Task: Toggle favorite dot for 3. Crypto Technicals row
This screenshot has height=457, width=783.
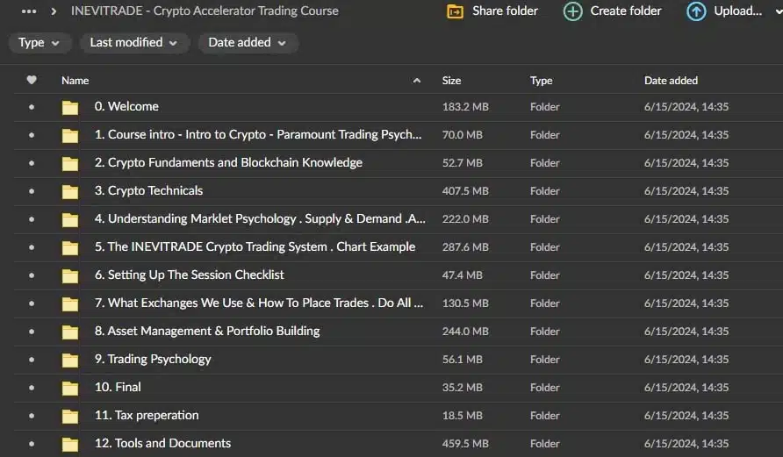Action: pos(32,191)
